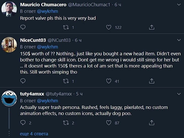This screenshot has width=184, height=138.
Task: Open NiceCunt03 profile name
Action: [33, 40]
